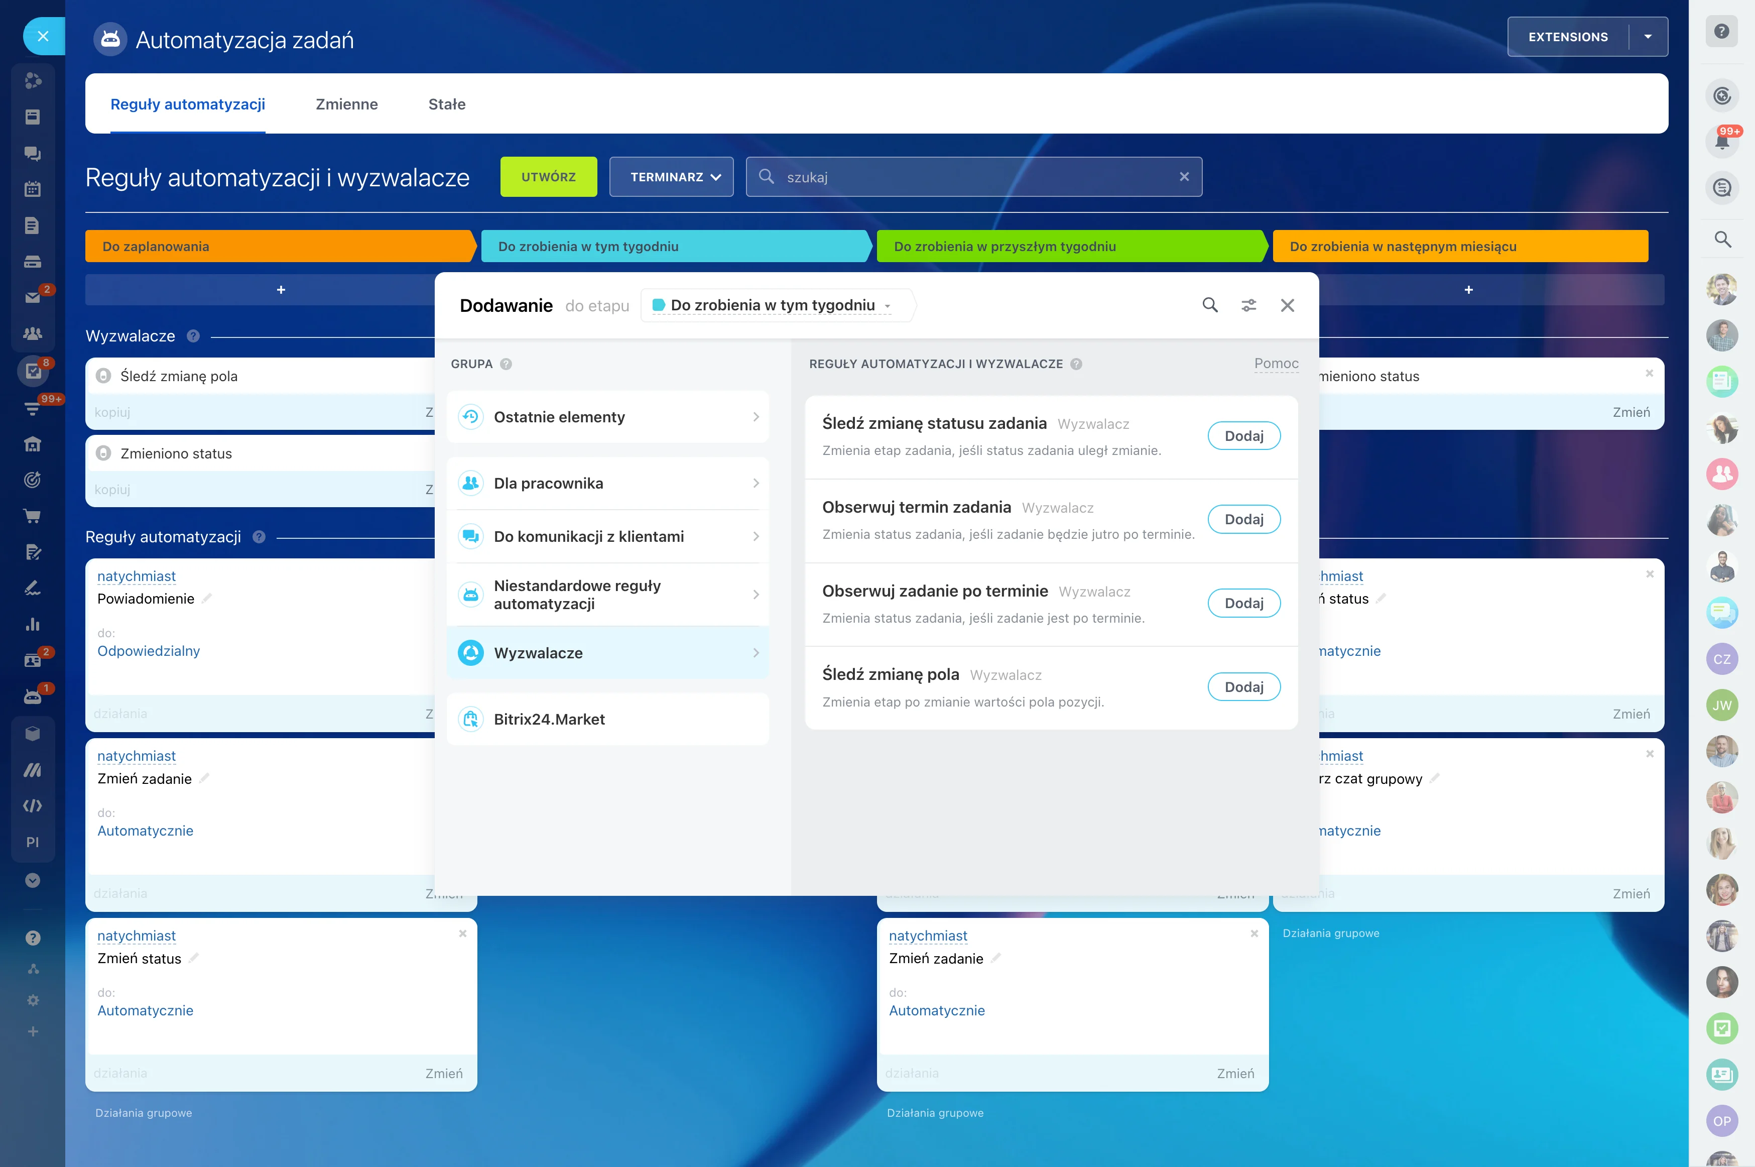
Task: Click the right panel search magnifier icon
Action: [1721, 240]
